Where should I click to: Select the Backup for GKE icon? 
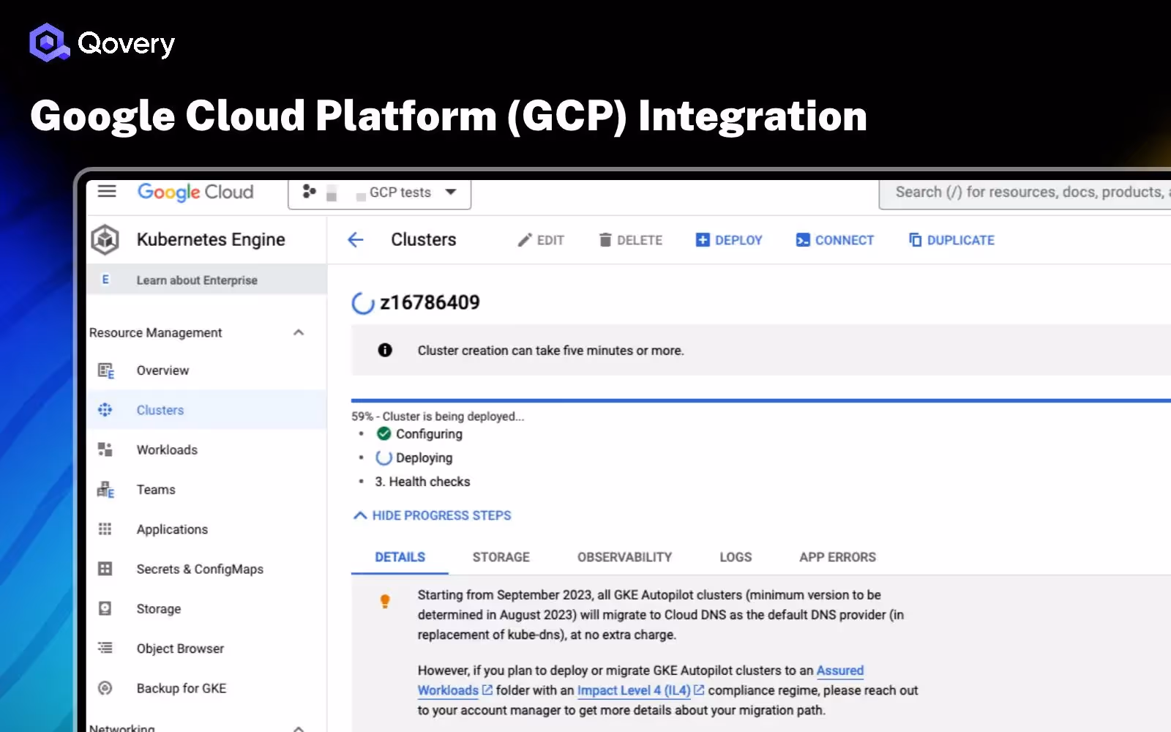tap(105, 688)
